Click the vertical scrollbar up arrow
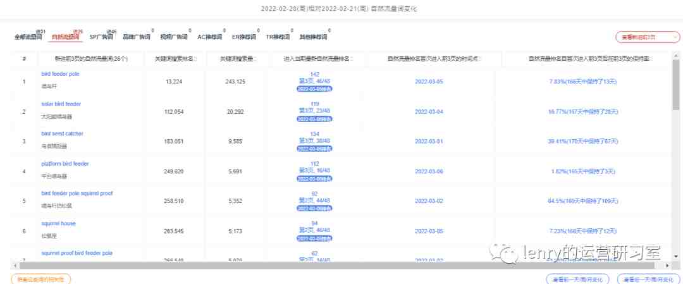683x284 pixels. pyautogui.click(x=675, y=55)
